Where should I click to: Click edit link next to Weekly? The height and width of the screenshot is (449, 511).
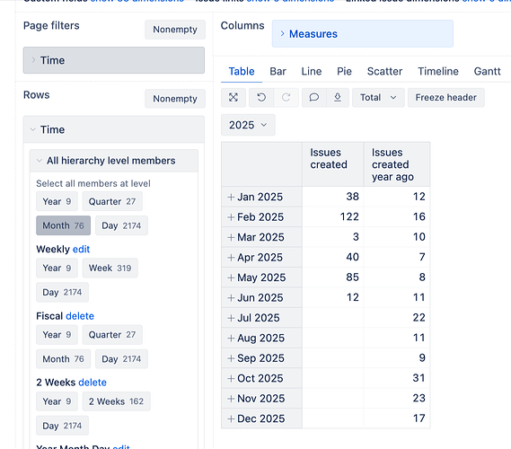click(x=81, y=250)
